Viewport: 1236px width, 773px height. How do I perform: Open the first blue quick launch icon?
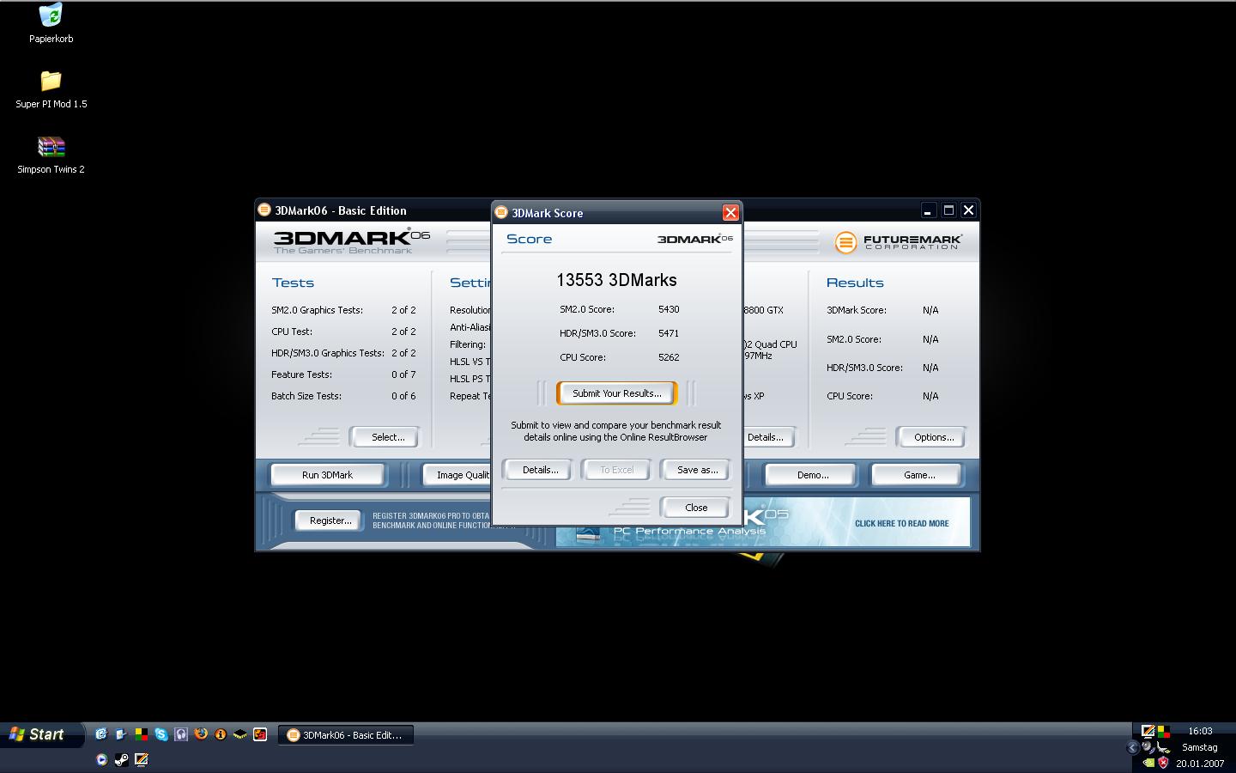point(101,734)
